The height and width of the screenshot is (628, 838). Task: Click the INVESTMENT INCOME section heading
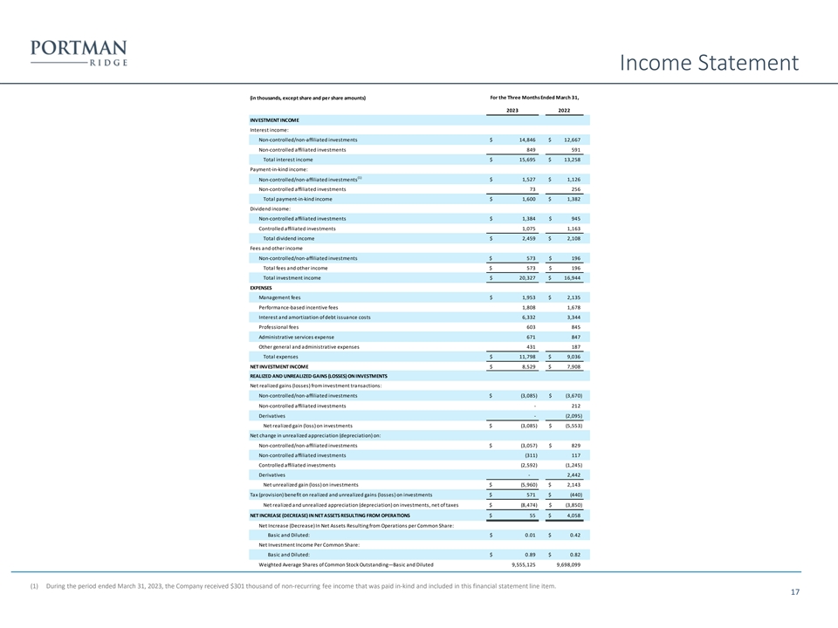click(274, 119)
